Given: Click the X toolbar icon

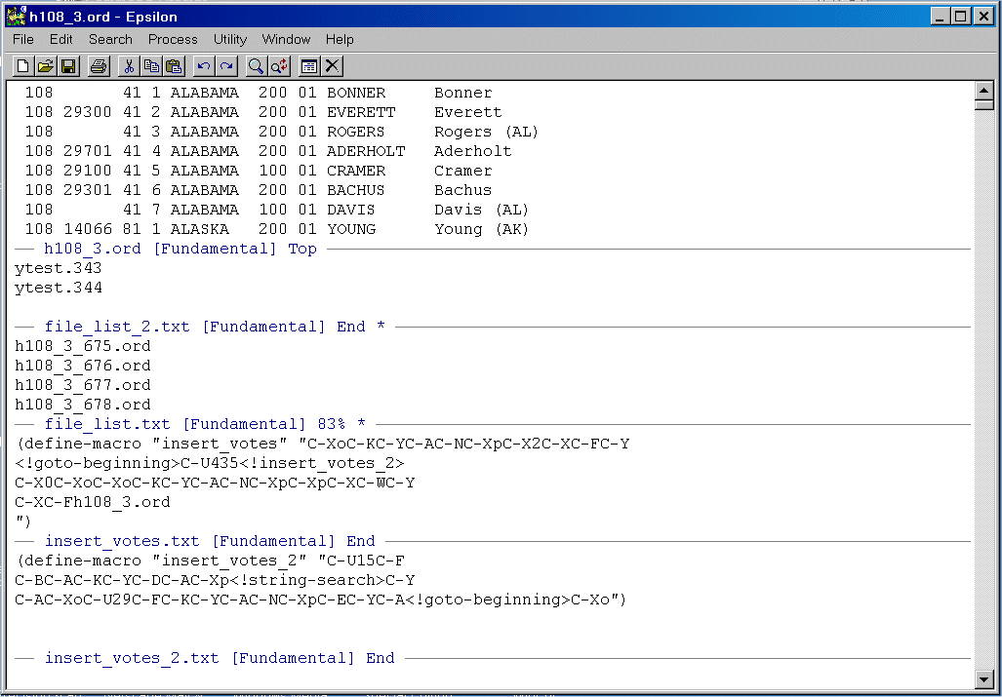Looking at the screenshot, I should (x=333, y=66).
